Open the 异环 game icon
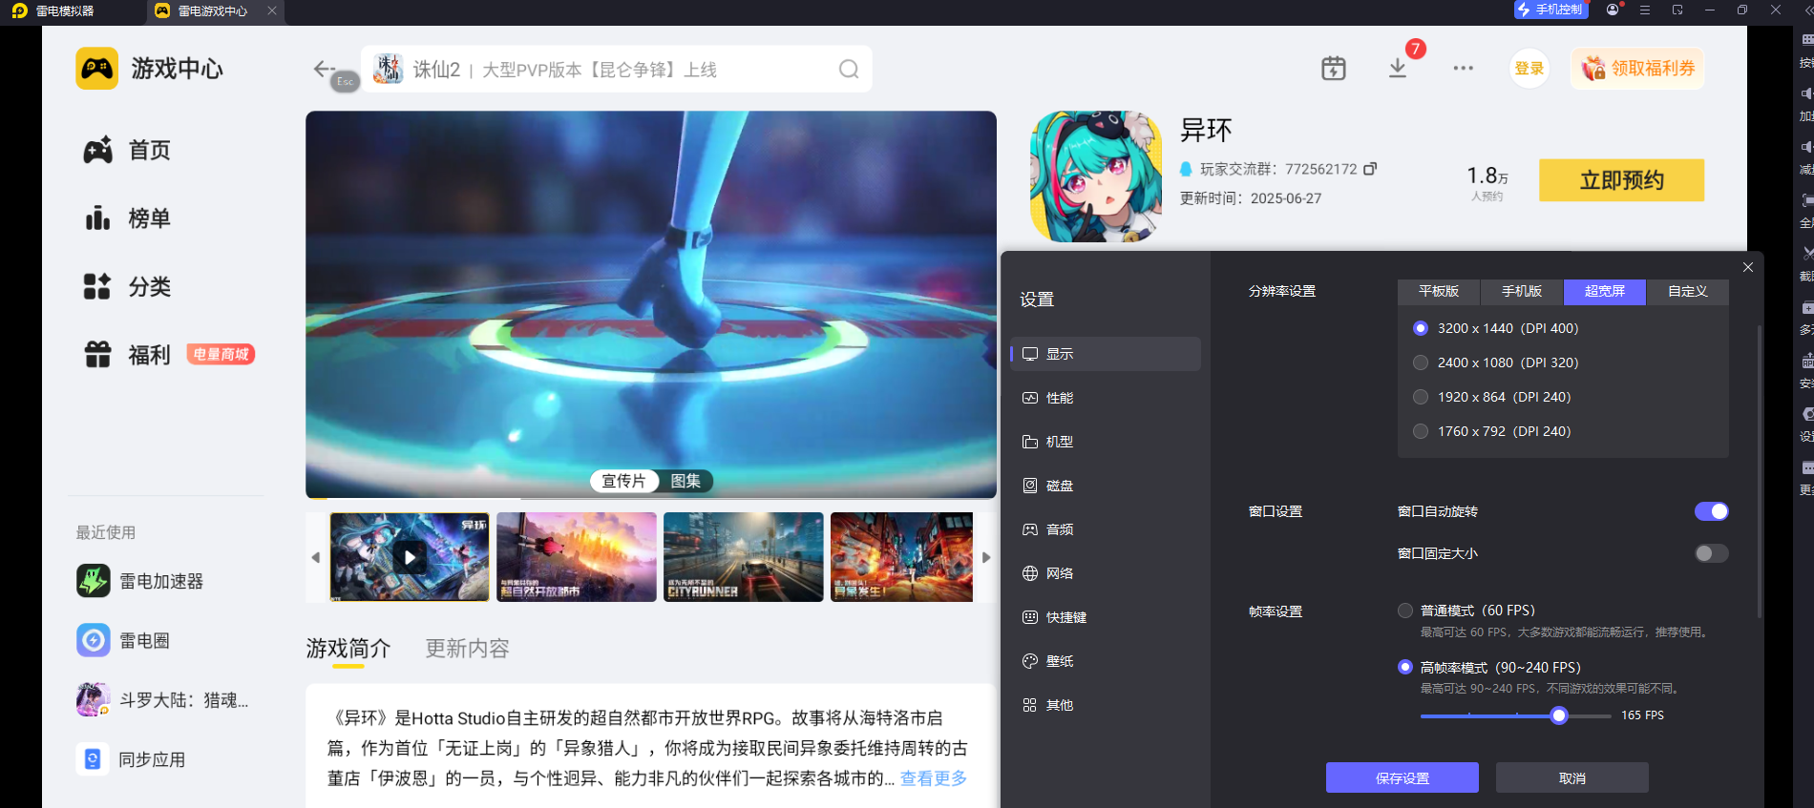This screenshot has height=808, width=1814. (1096, 176)
